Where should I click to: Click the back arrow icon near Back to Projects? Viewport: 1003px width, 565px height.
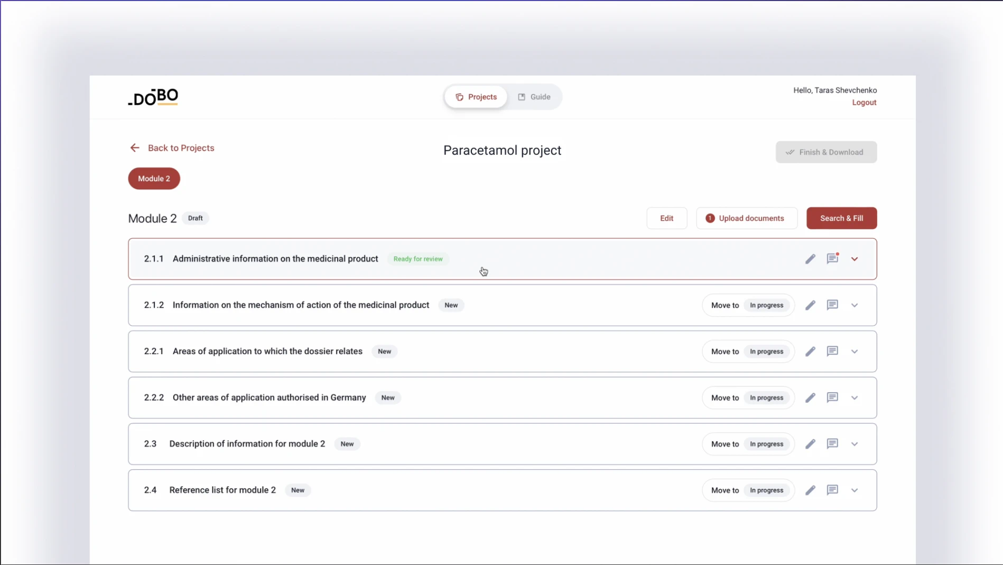tap(135, 147)
